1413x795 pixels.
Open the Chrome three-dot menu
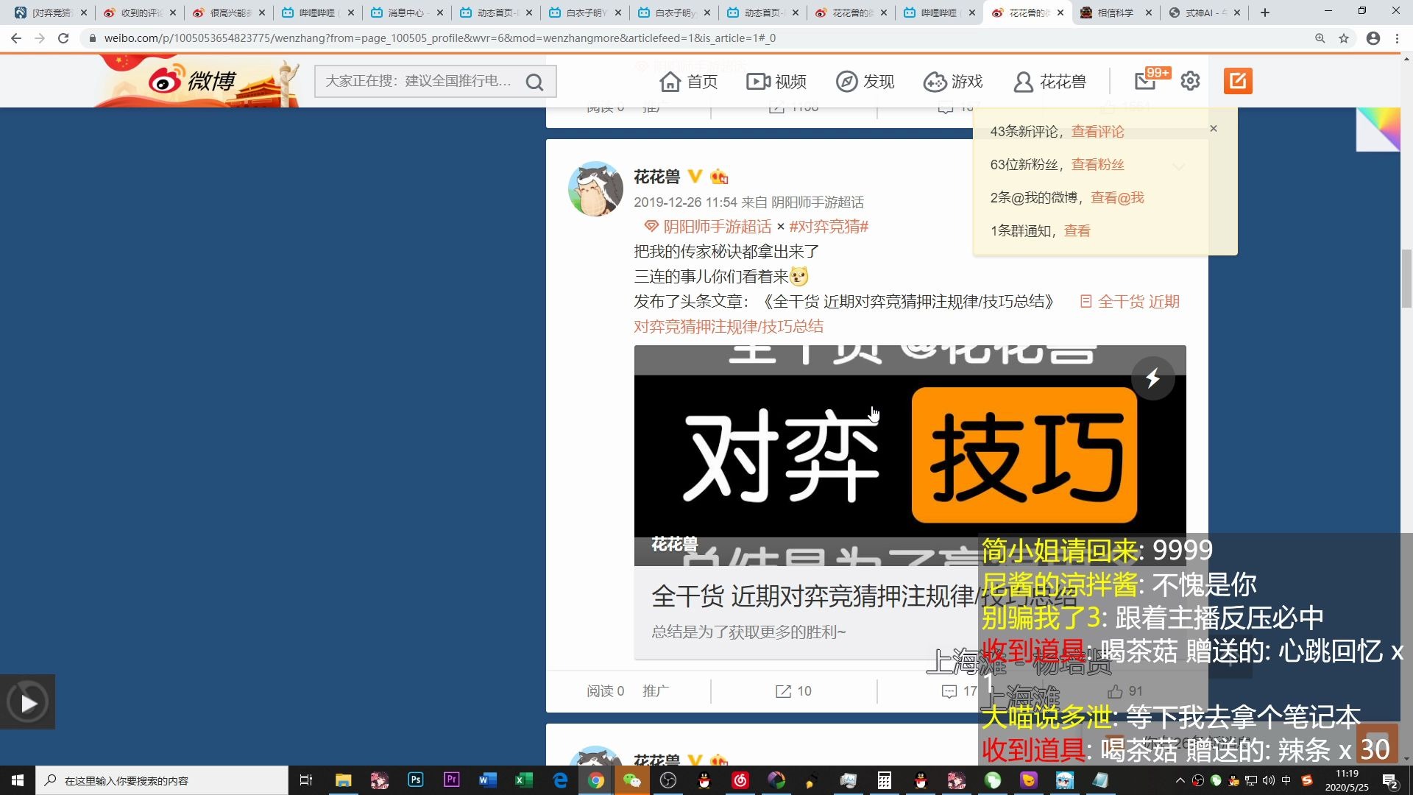[1397, 38]
